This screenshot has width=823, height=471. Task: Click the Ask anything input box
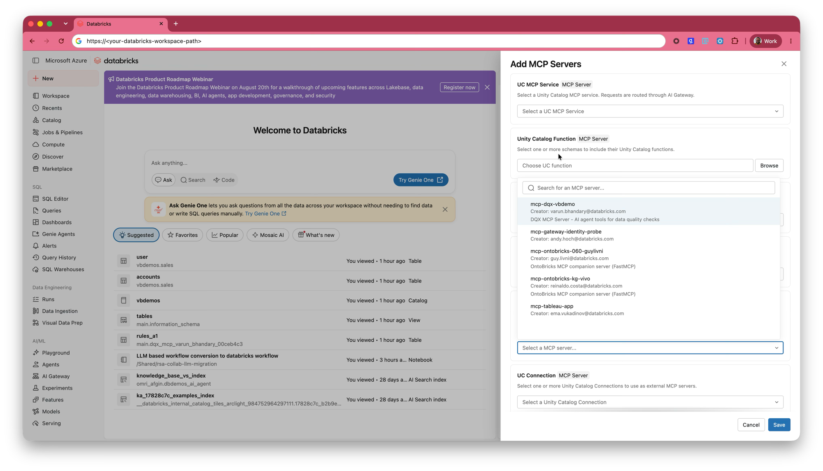[300, 163]
